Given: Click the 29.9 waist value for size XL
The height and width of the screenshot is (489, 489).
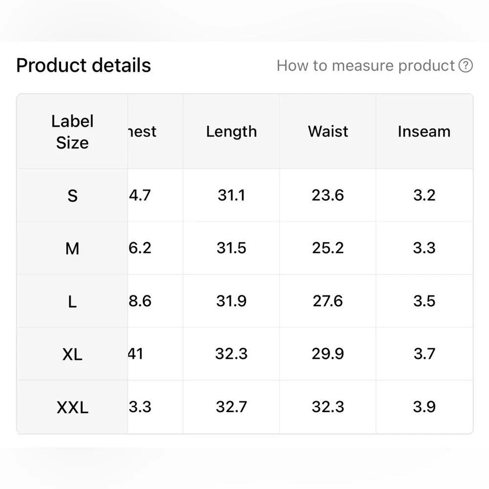Looking at the screenshot, I should point(328,354).
